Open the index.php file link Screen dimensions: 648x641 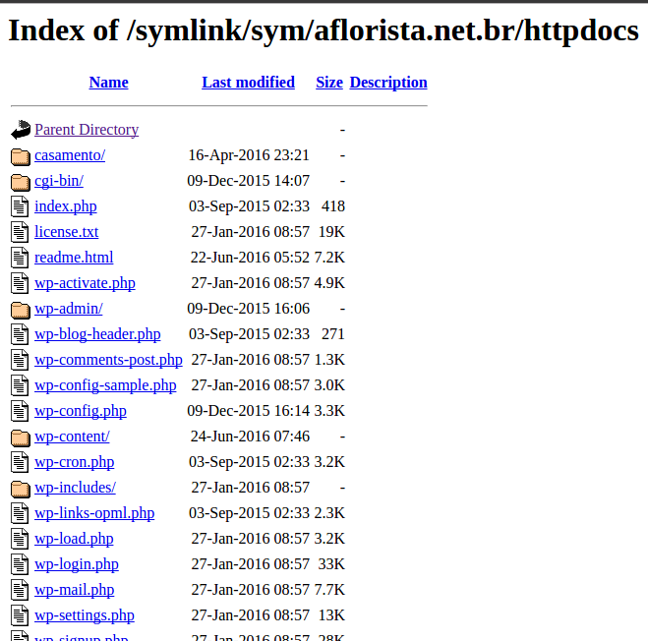tap(66, 206)
